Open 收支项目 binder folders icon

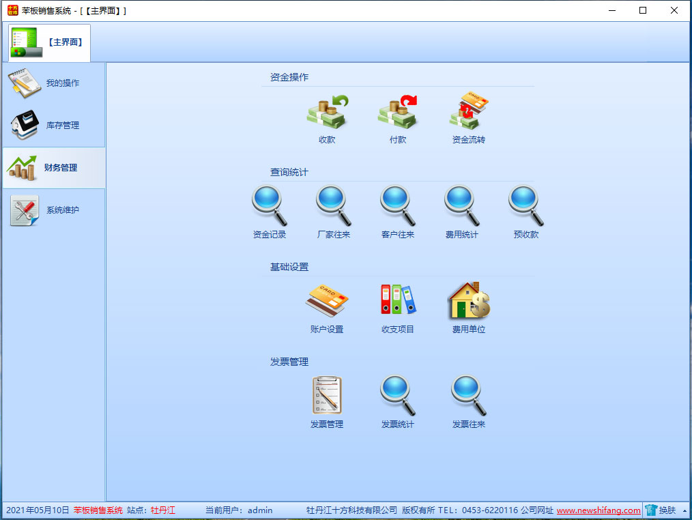[398, 302]
